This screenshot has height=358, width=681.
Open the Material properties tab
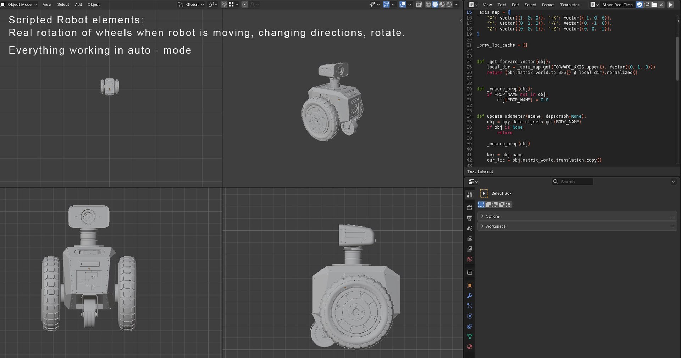pos(470,347)
